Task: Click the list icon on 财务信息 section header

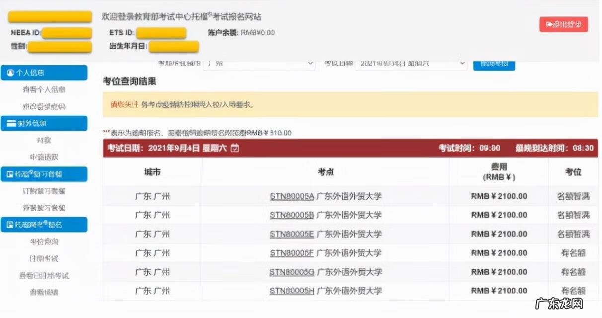Action: click(x=12, y=123)
